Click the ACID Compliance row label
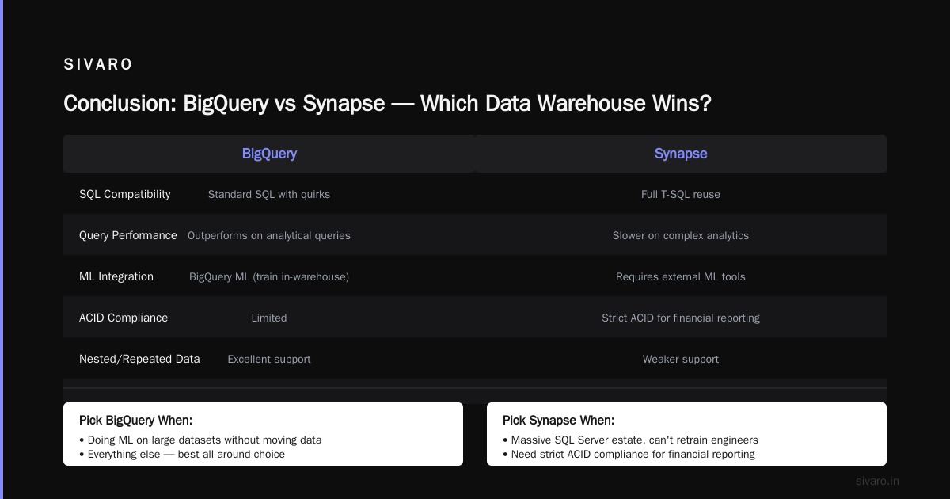Viewport: 950px width, 499px height. click(123, 318)
